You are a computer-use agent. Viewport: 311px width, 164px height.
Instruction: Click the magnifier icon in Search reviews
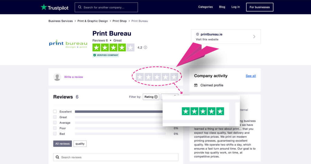57,157
